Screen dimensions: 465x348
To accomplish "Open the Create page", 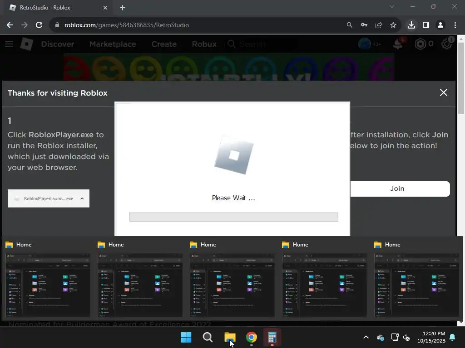I will [164, 44].
